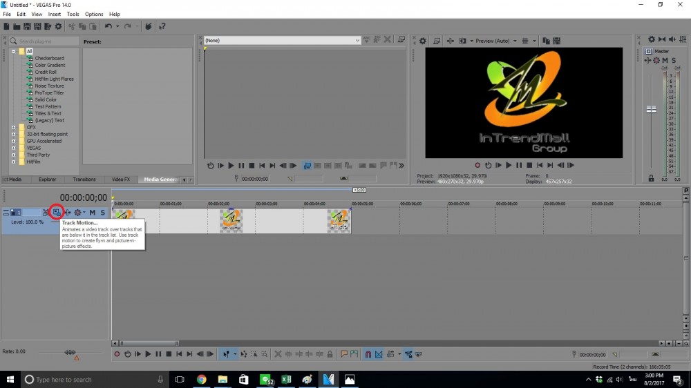
Task: Click Dim Output speaker icon
Action: [672, 39]
